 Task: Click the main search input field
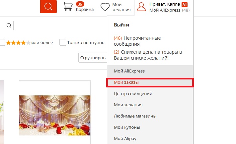[x=20, y=7]
